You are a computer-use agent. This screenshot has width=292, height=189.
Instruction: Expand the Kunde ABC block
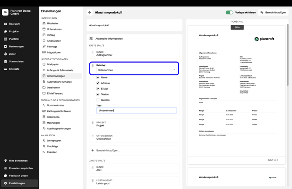coord(134,169)
